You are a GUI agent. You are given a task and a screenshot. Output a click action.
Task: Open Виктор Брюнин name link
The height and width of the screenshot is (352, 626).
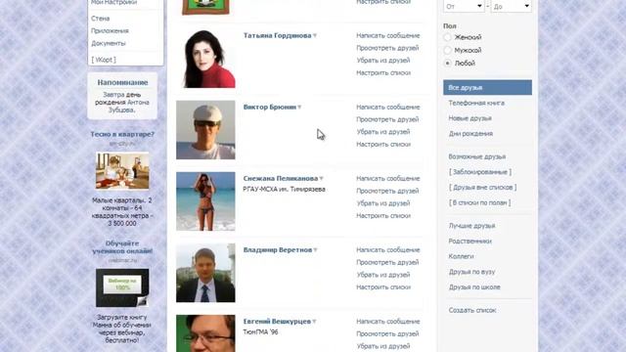click(270, 107)
